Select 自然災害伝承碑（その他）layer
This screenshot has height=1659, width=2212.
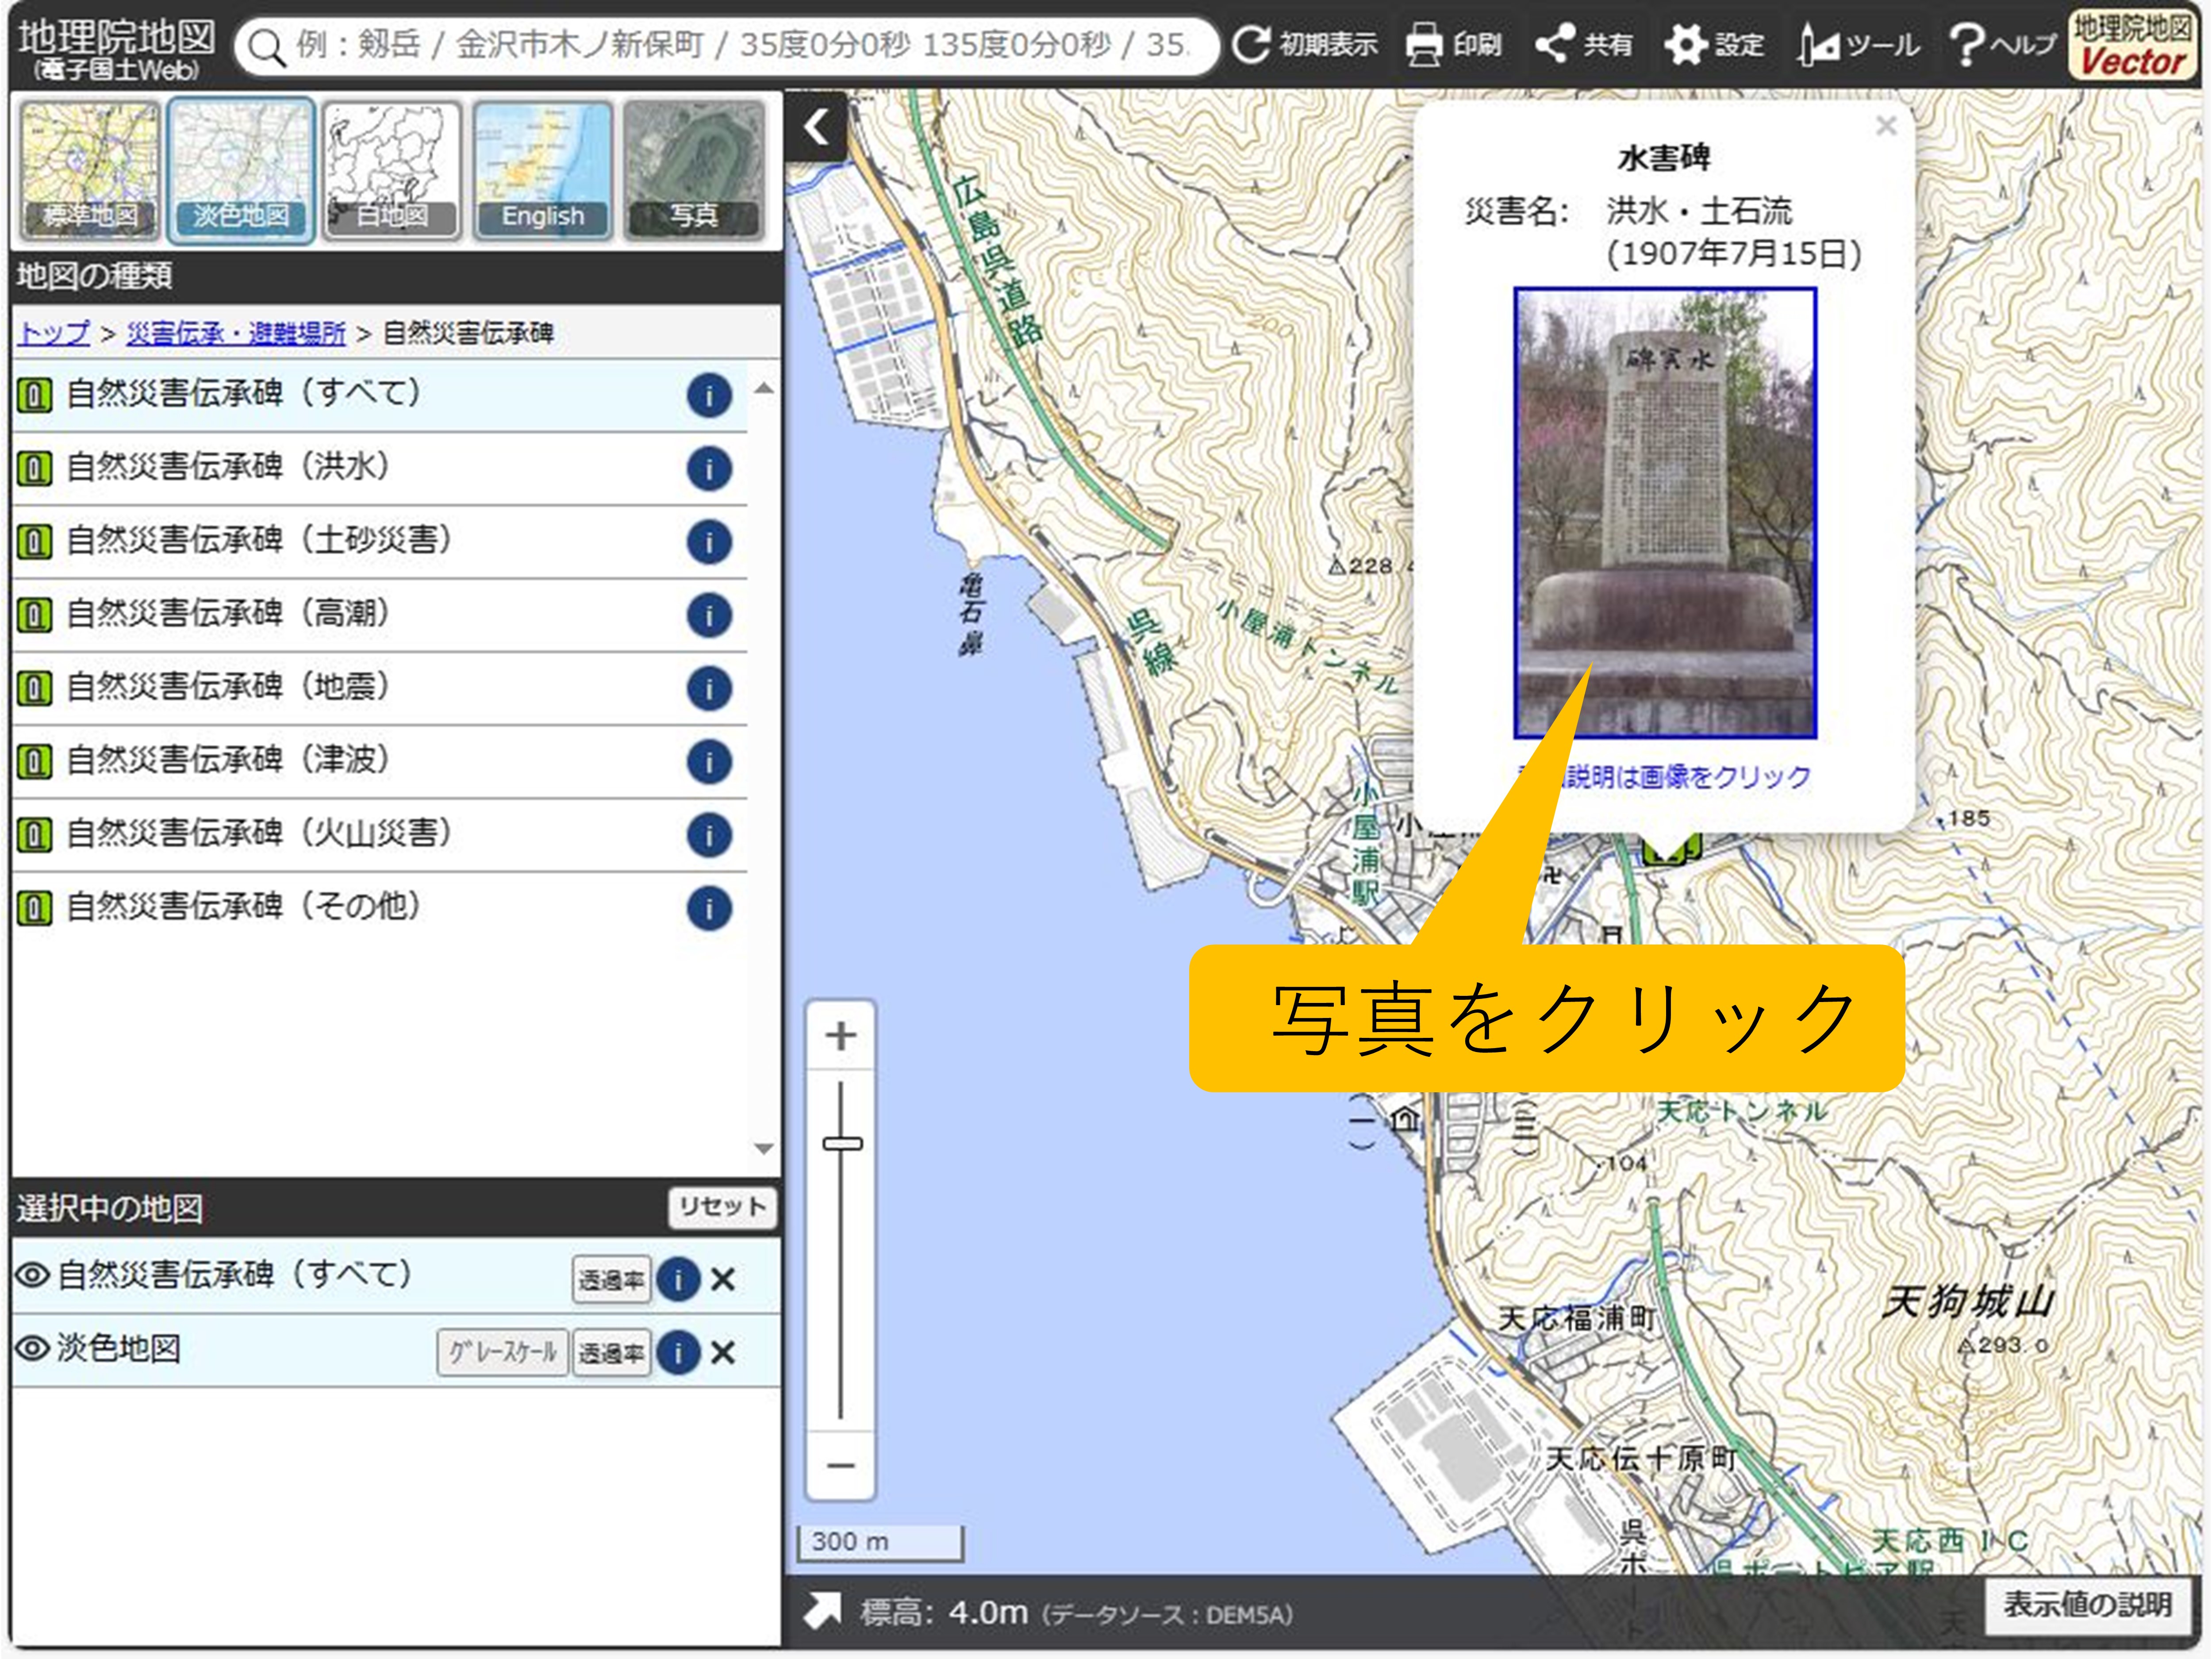coord(380,908)
